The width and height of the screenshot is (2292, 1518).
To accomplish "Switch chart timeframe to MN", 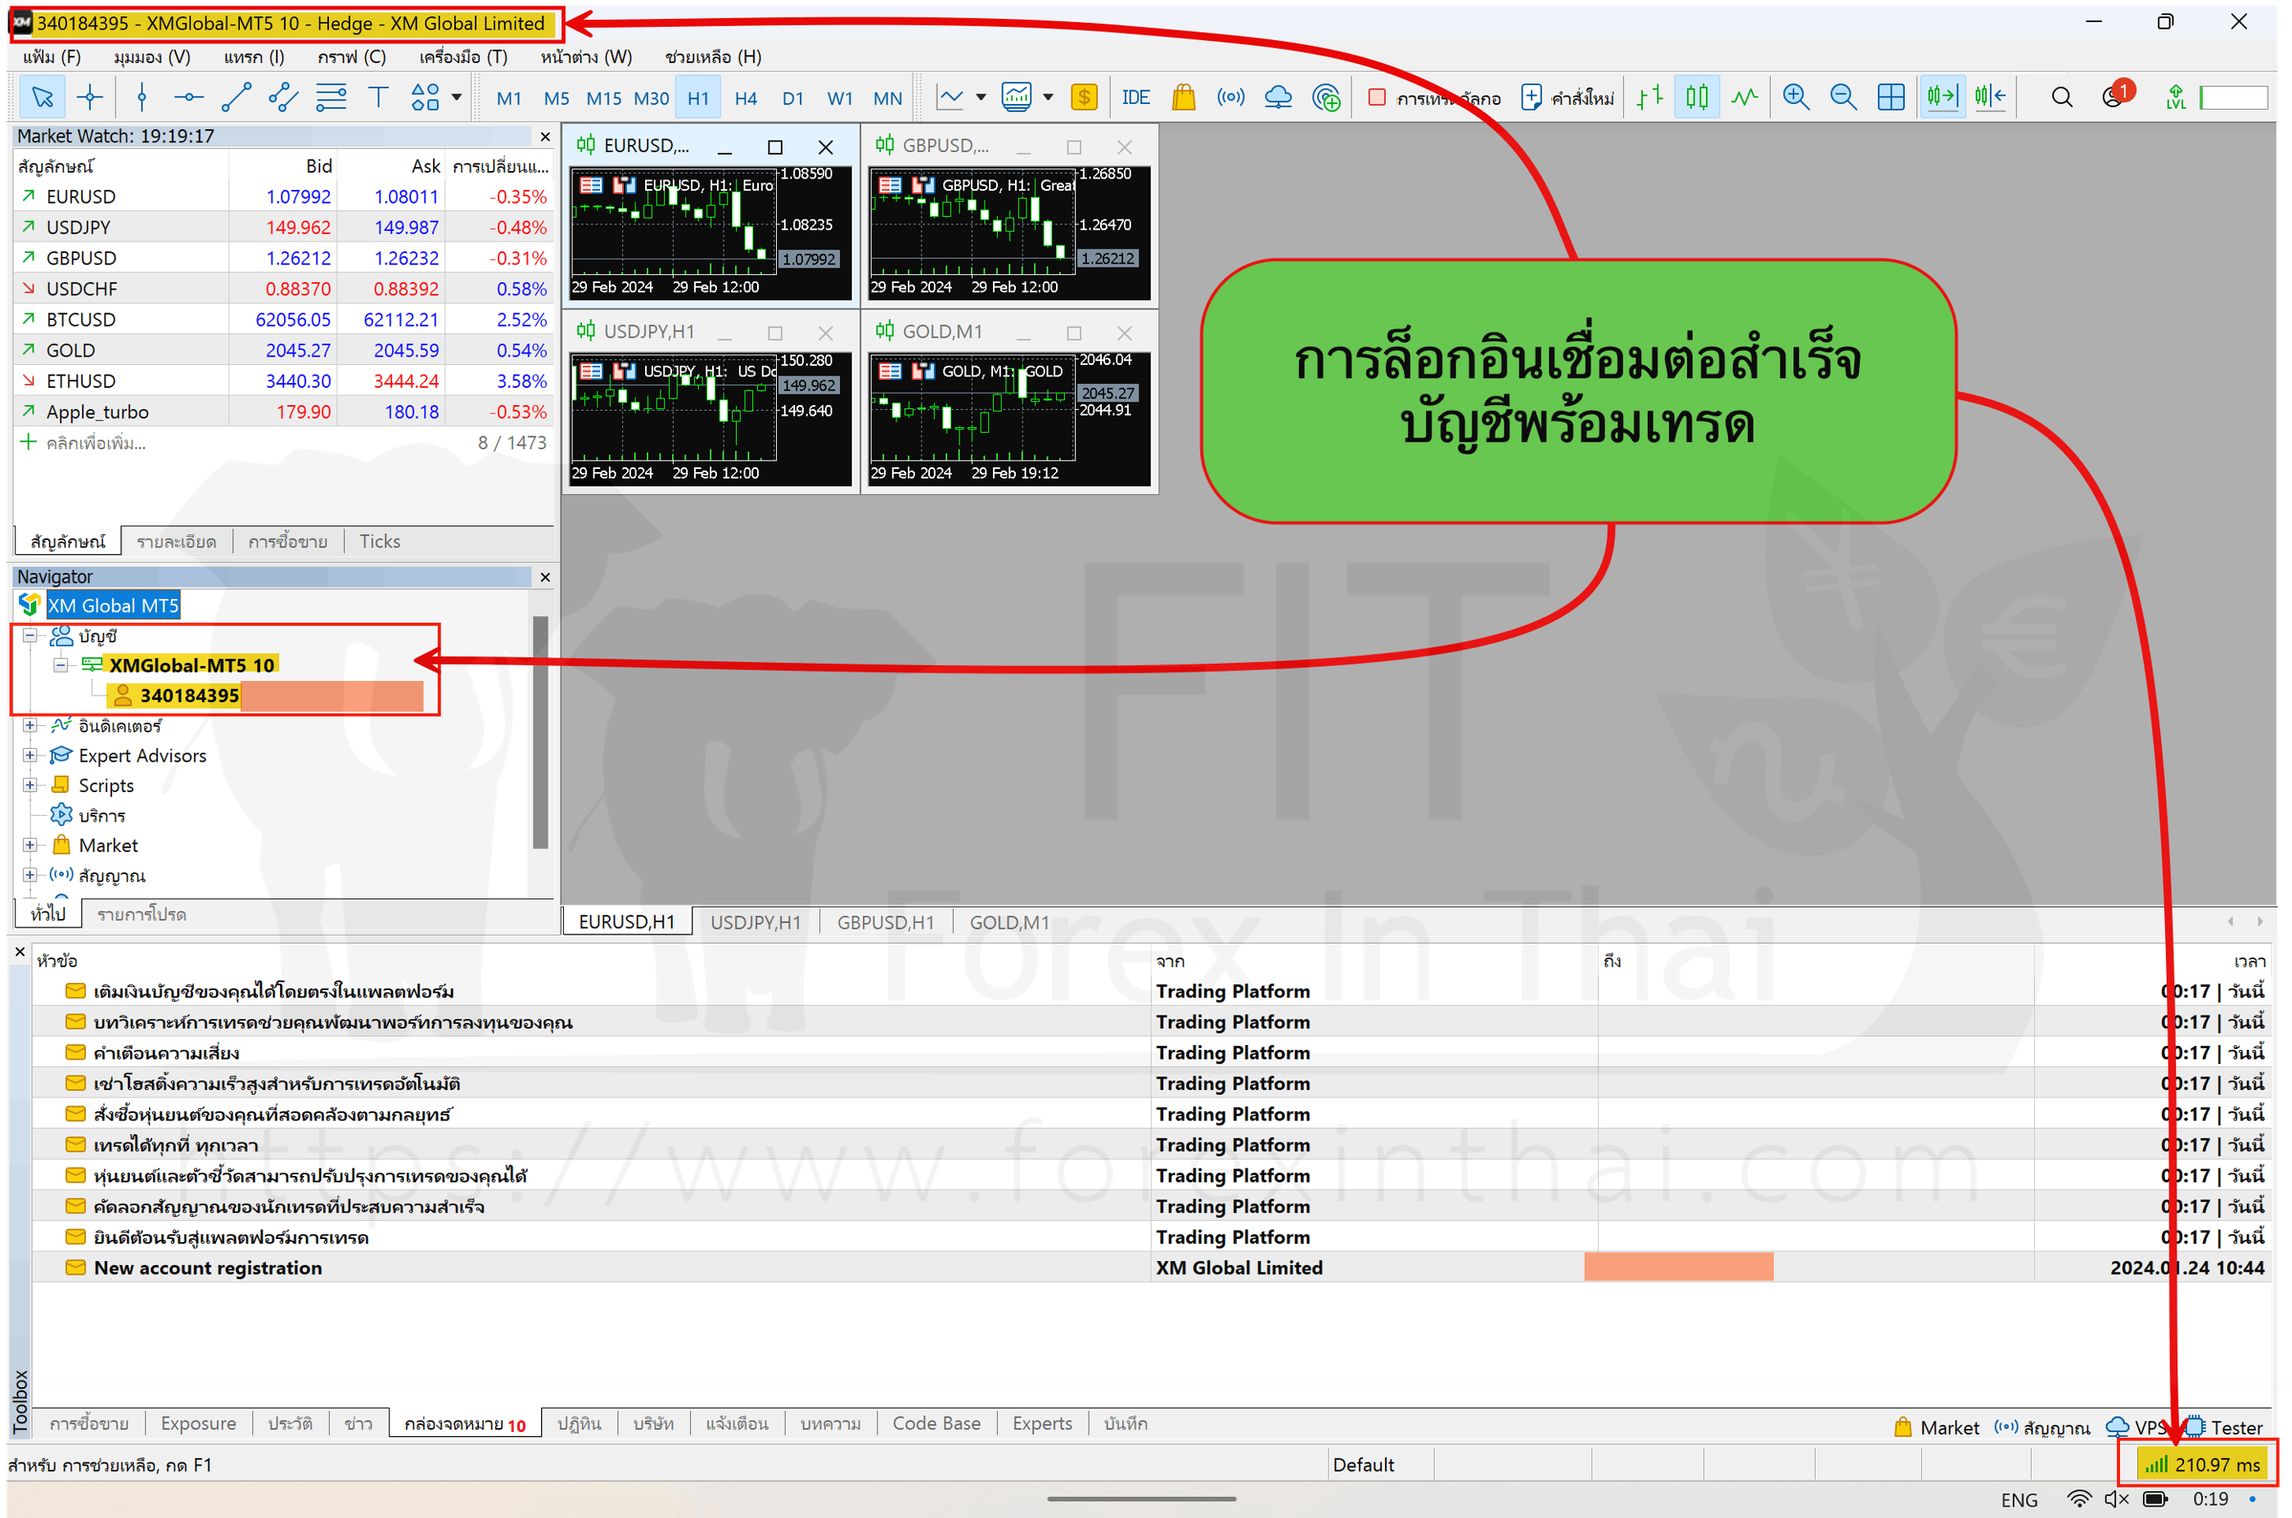I will 888,97.
